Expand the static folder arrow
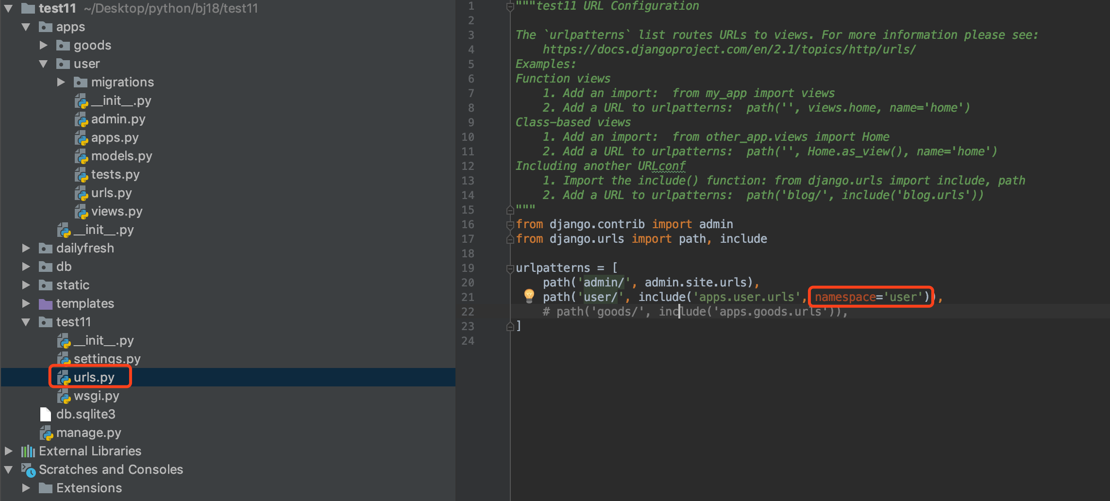Screen dimensions: 1110x501 point(26,285)
